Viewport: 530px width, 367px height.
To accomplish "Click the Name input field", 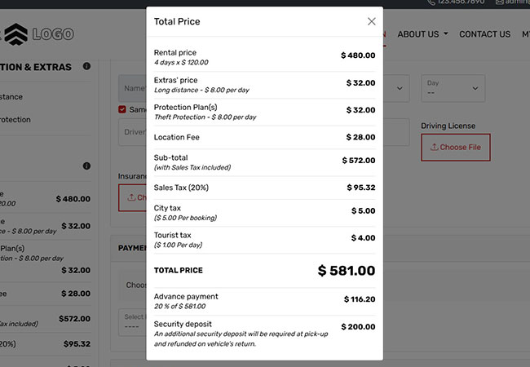I will (132, 88).
